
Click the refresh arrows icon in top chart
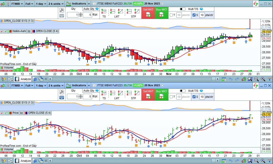click(256, 4)
